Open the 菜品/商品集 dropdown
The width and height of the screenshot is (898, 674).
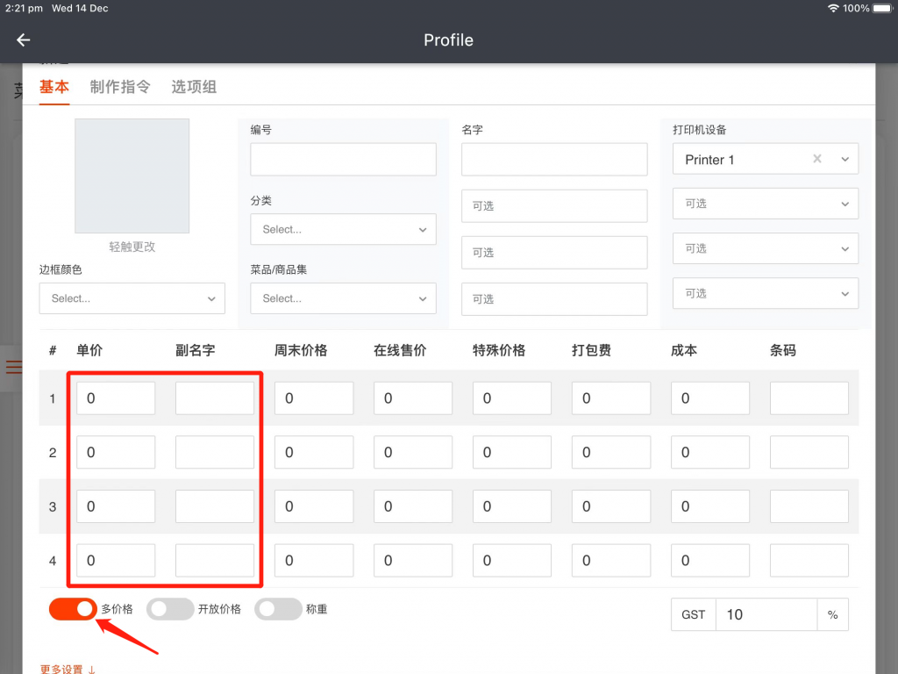[x=343, y=298]
